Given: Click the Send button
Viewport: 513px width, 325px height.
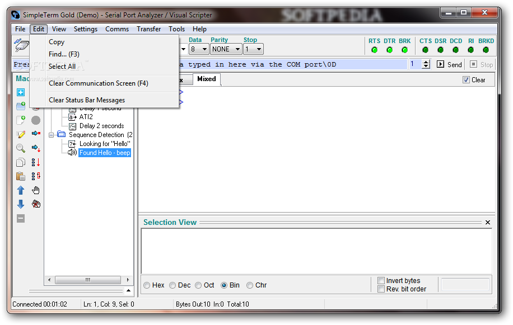Looking at the screenshot, I should (450, 65).
